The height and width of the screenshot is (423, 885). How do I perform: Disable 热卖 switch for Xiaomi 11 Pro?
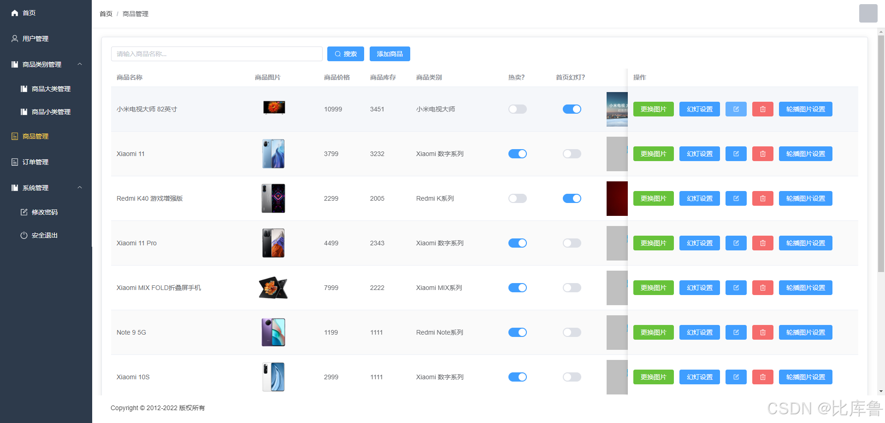(x=517, y=243)
